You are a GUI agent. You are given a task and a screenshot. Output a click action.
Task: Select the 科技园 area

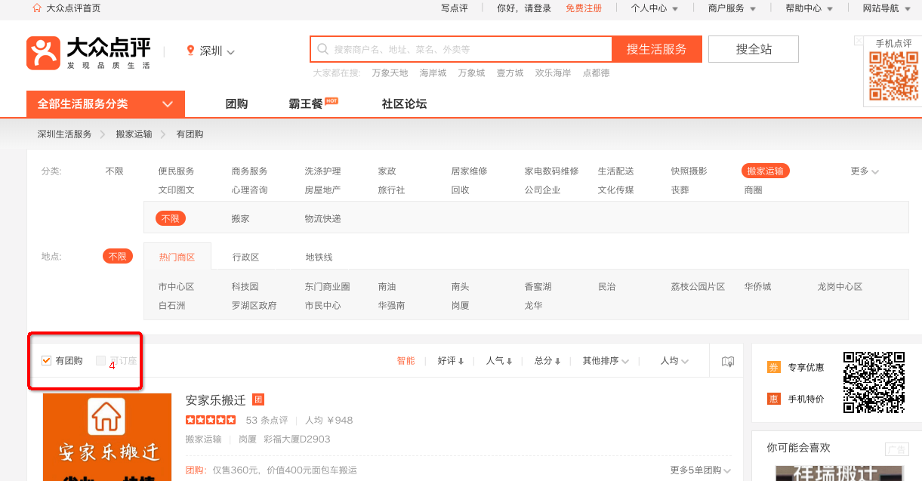click(x=245, y=287)
